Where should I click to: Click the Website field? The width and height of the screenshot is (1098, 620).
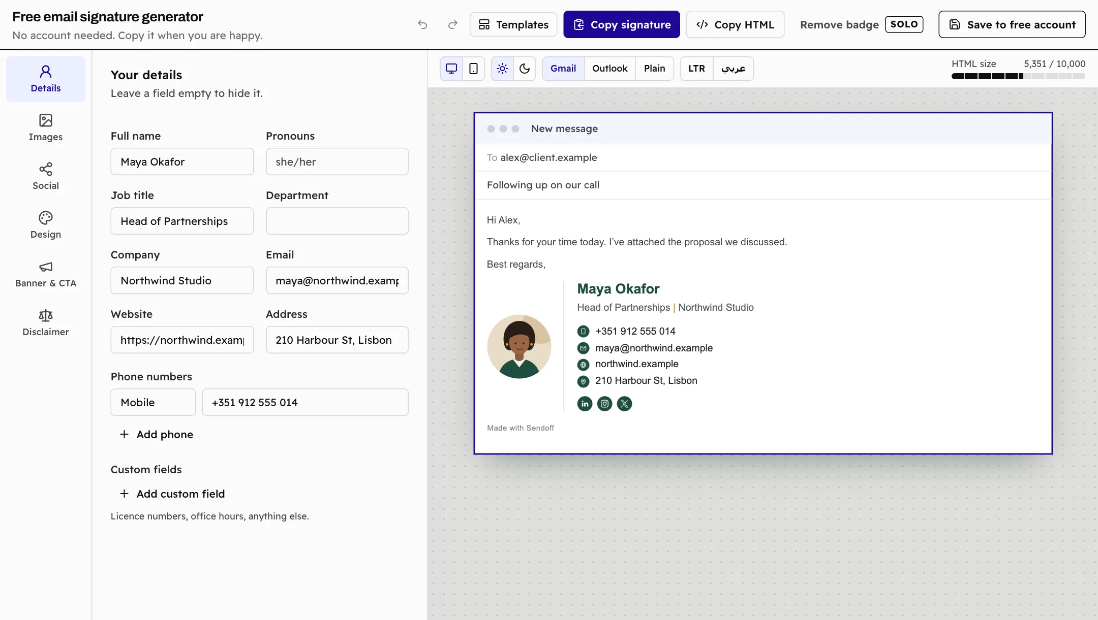(182, 340)
